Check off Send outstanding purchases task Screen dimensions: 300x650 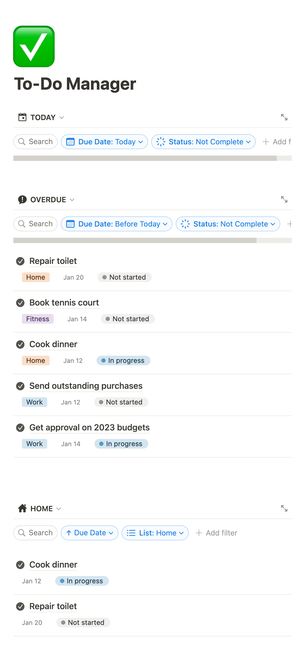coord(20,386)
